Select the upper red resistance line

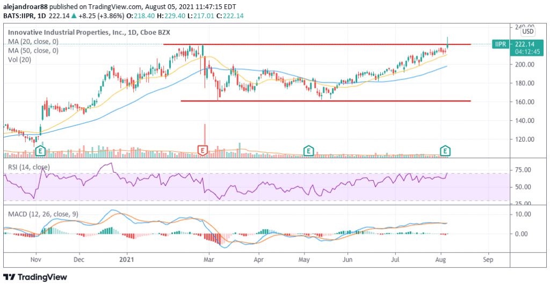pos(317,44)
